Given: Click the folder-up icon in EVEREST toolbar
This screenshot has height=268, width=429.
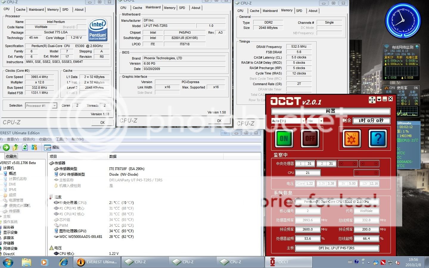Looking at the screenshot, I should 16,147.
